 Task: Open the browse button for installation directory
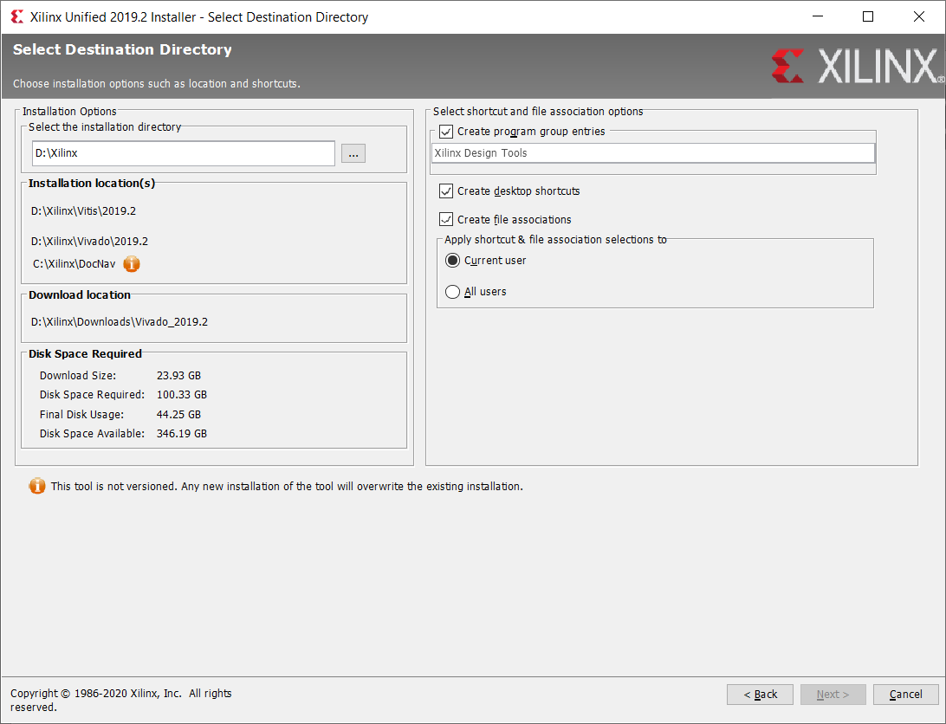[x=353, y=153]
